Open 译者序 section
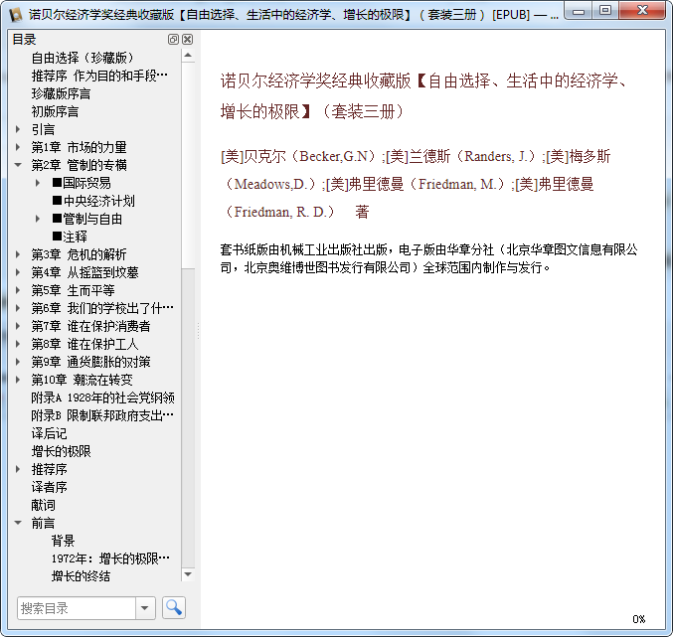 tap(49, 487)
